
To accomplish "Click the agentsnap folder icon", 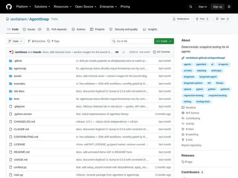I will [x=10, y=68].
